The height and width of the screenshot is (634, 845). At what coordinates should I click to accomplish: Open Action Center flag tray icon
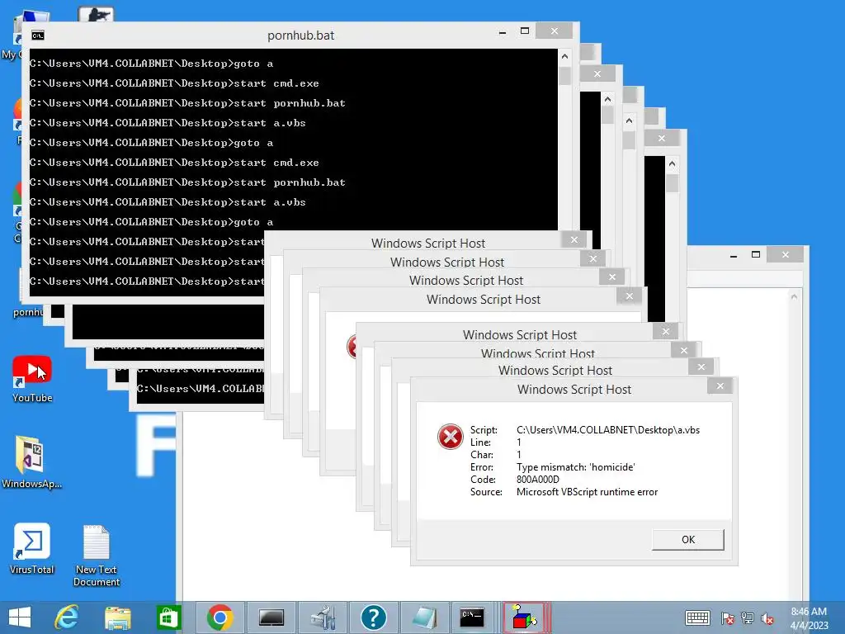[x=728, y=617]
